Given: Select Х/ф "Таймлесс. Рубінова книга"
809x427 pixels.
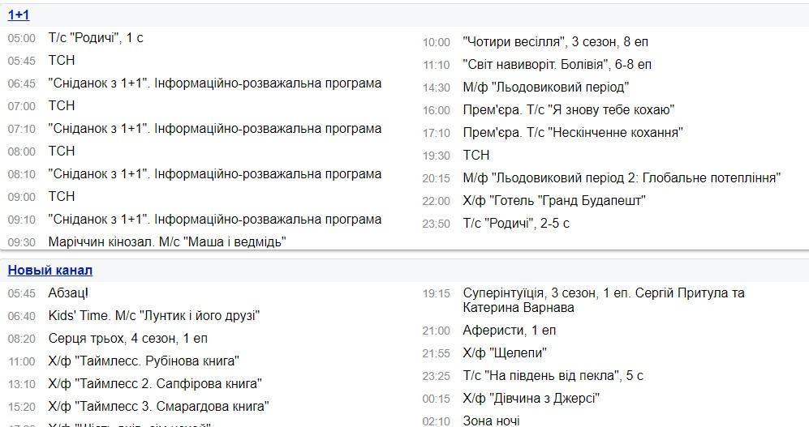Looking at the screenshot, I should point(144,361).
